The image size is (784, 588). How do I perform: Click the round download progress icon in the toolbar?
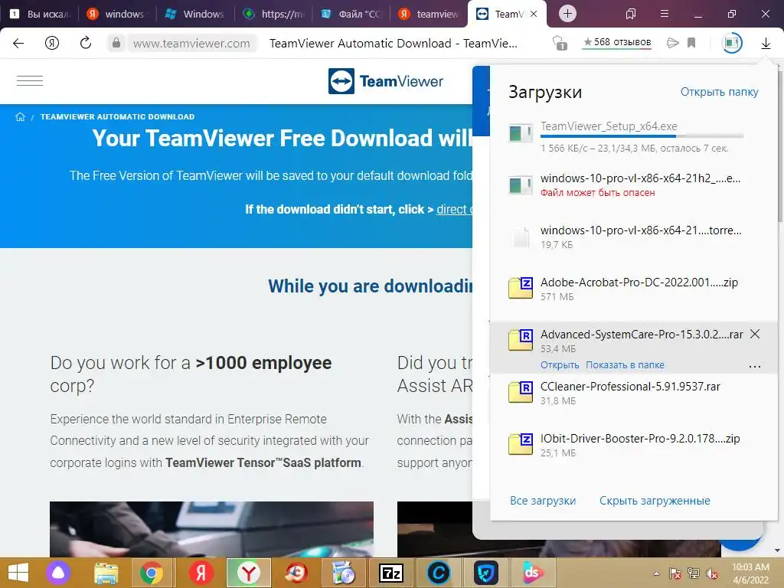pos(731,43)
